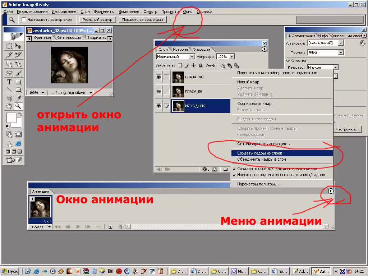This screenshot has width=368, height=276.
Task: Click foreground color swatch
Action: point(11,118)
